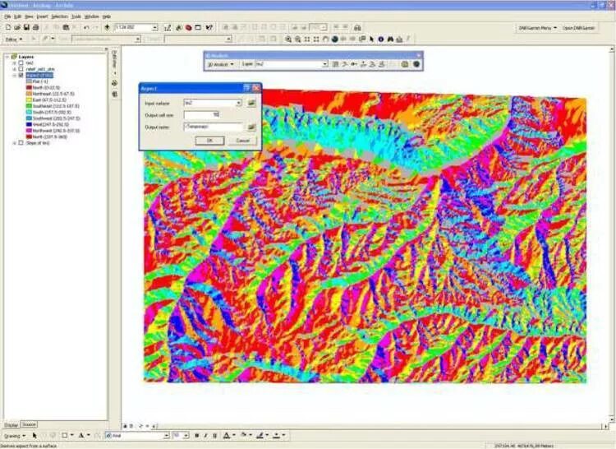The image size is (616, 449).
Task: Click the Fixed Zoom Out arrows icon
Action: [316, 39]
